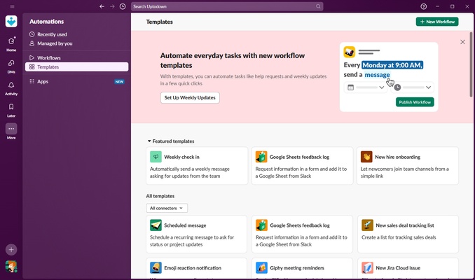
Task: Open the Uptodown workspace icon
Action: pos(11,22)
